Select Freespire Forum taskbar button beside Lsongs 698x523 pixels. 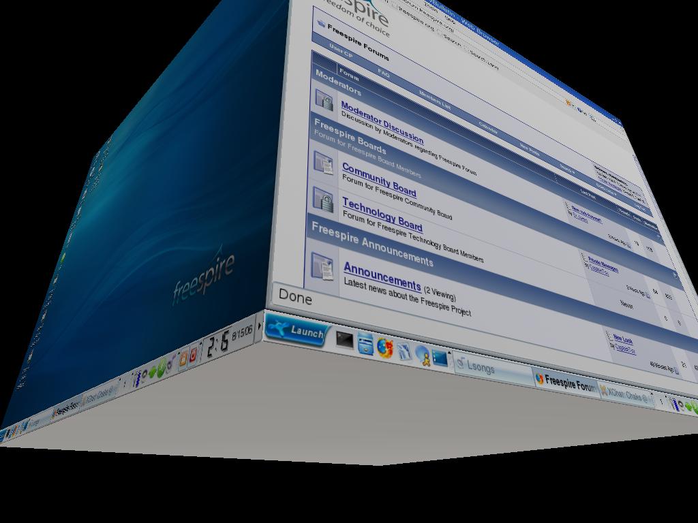565,384
